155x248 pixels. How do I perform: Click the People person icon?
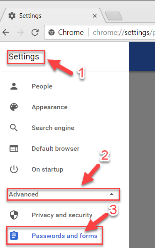(x=14, y=86)
